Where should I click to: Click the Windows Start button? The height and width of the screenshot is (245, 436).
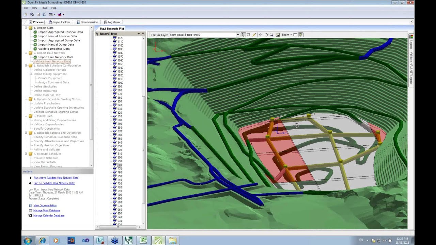click(28, 241)
